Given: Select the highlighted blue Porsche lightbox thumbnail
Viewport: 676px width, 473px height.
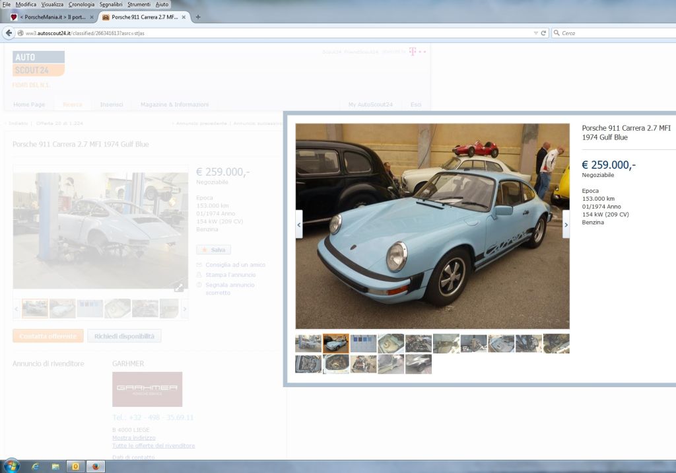Looking at the screenshot, I should pyautogui.click(x=336, y=344).
